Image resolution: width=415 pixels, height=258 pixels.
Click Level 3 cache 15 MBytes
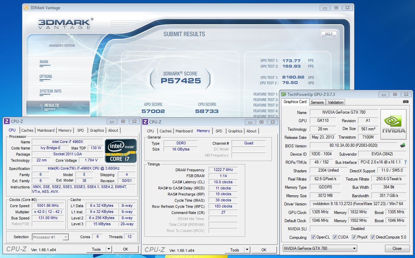[102, 224]
